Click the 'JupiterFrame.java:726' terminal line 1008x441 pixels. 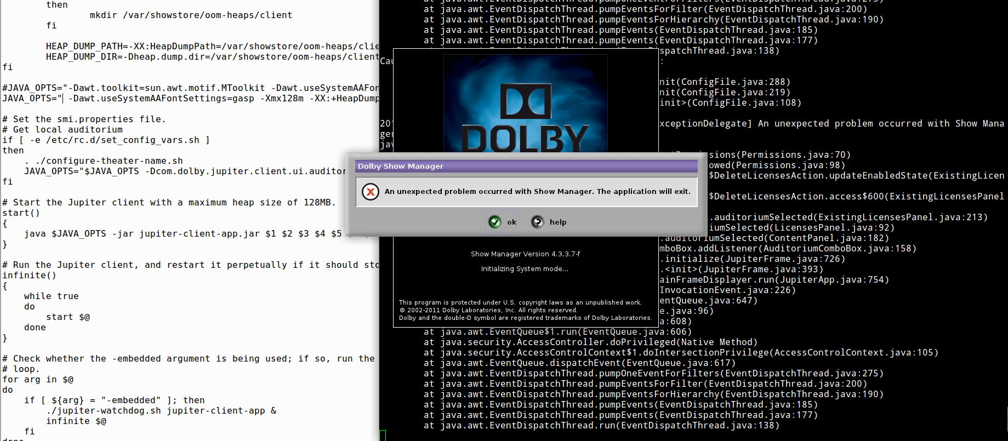click(752, 259)
